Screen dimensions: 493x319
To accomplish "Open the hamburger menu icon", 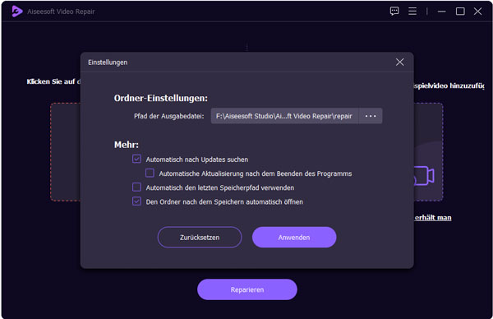I will coord(412,12).
